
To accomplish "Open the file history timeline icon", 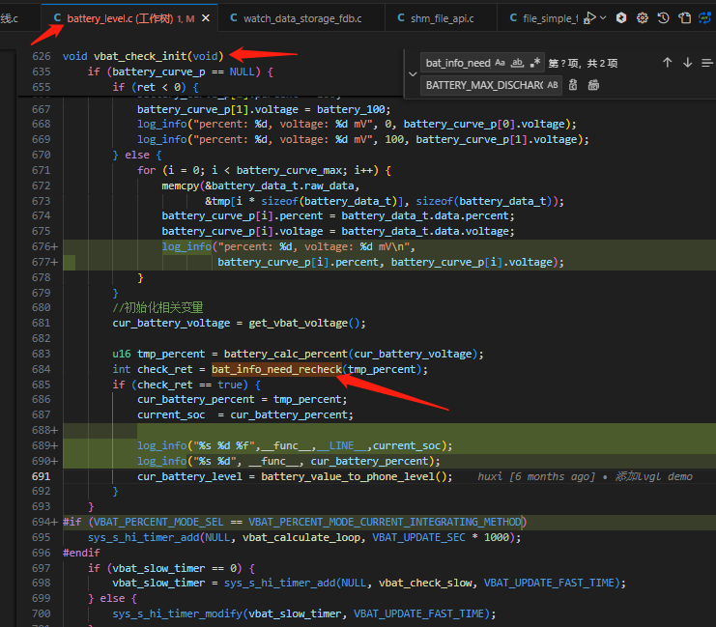I will click(663, 17).
